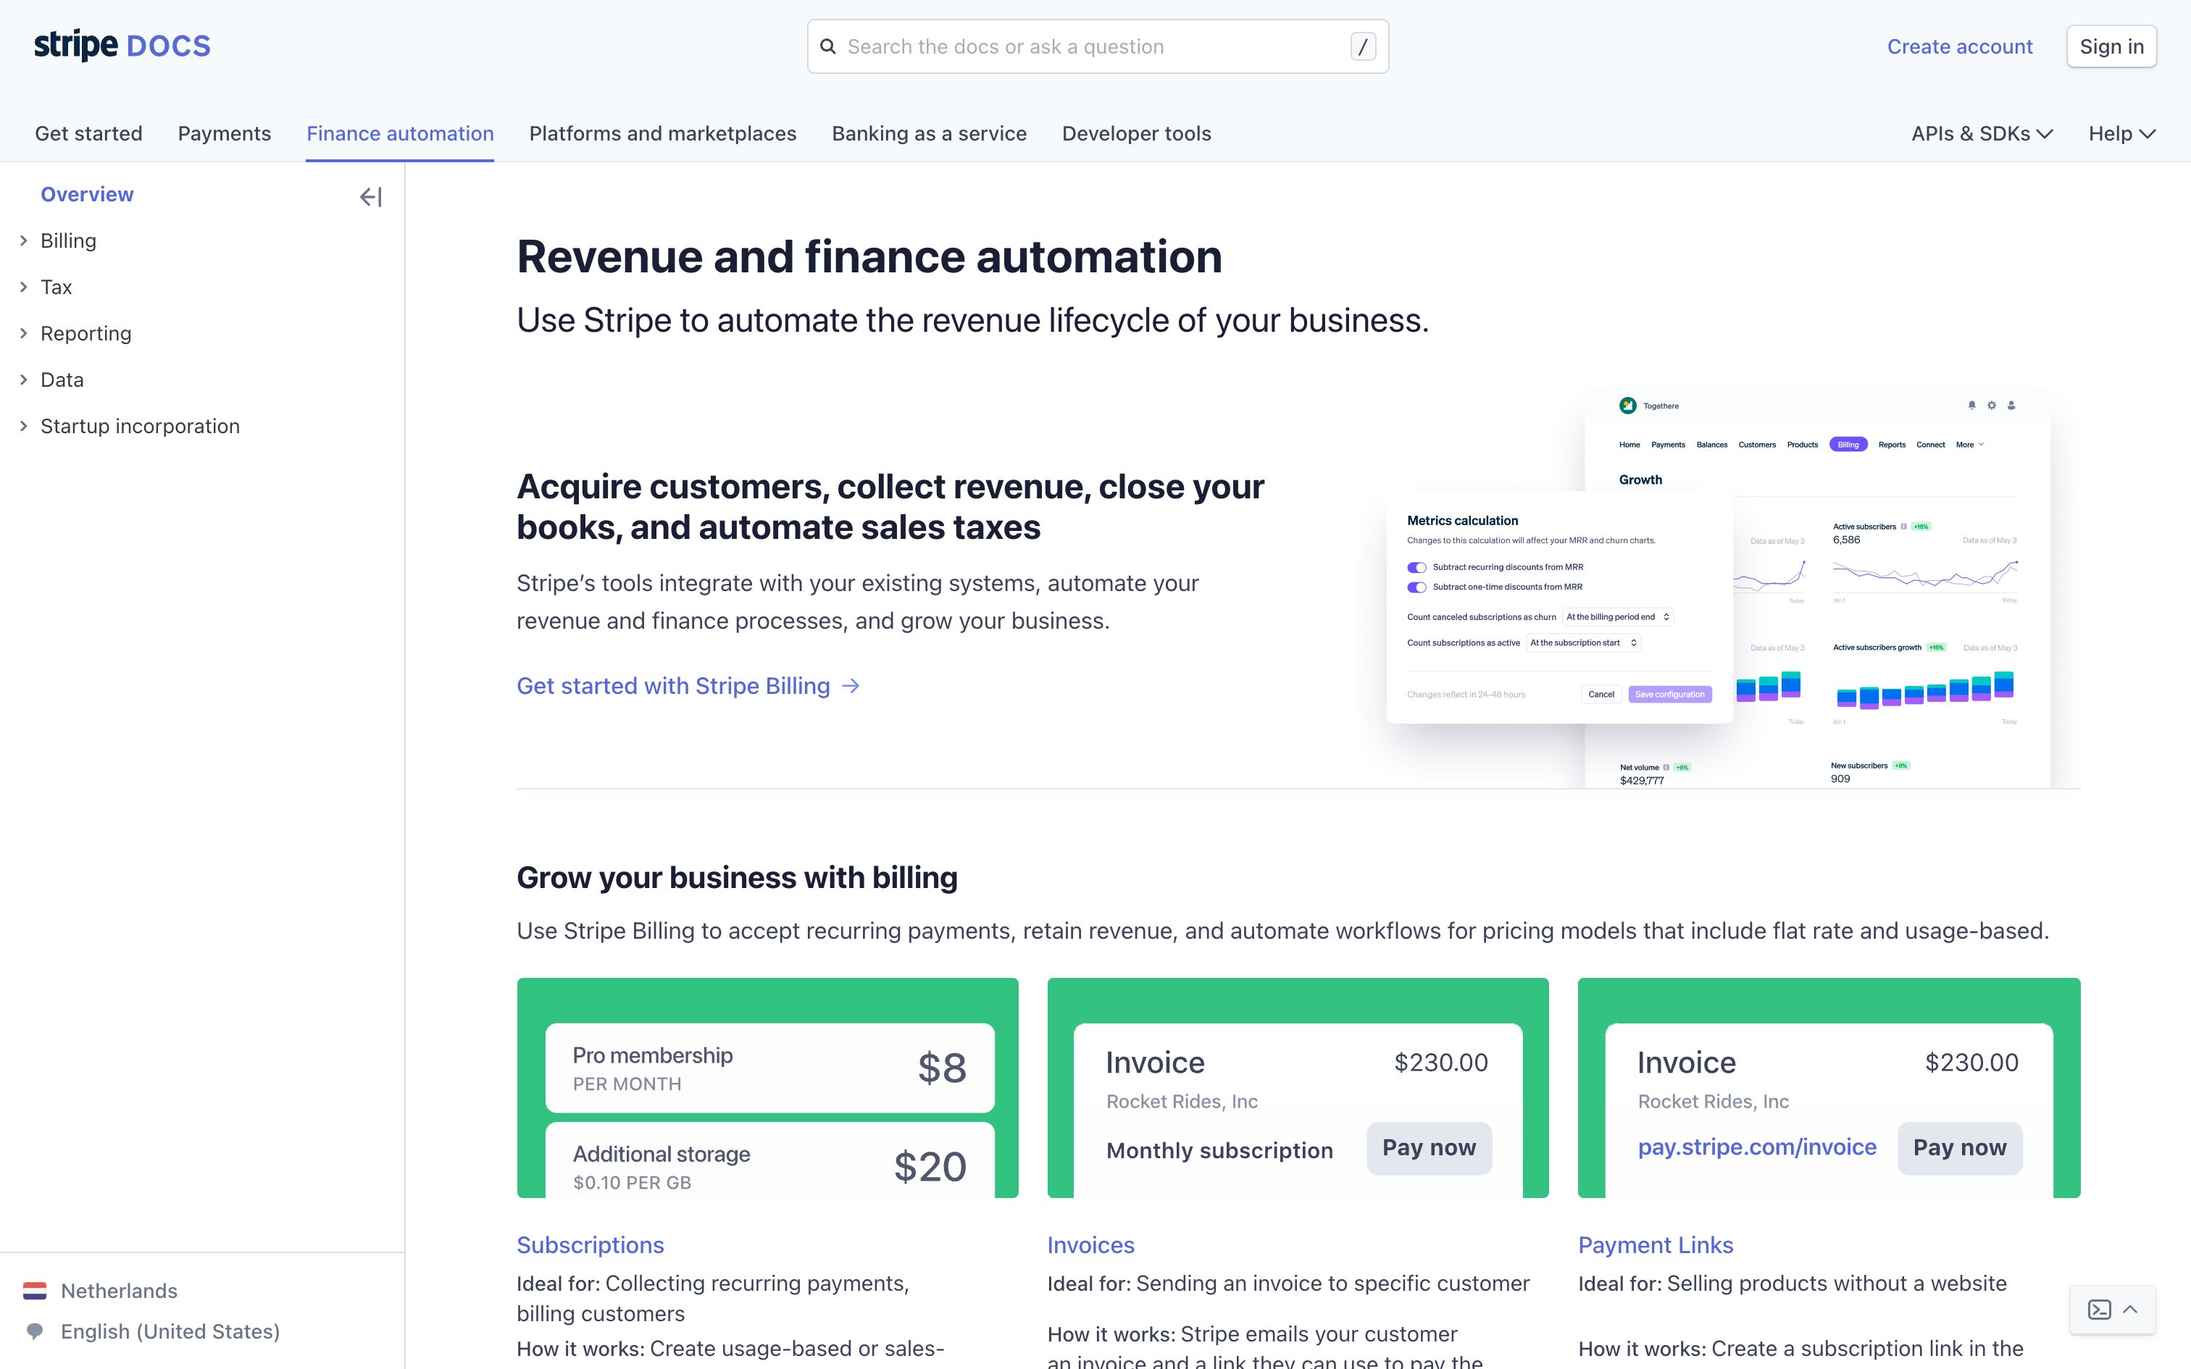
Task: Click the Netherlands flag icon
Action: pos(34,1290)
